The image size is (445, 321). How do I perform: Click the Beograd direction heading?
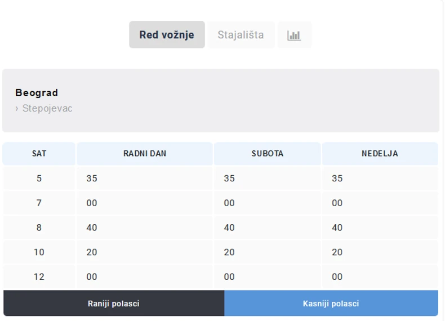(x=37, y=93)
